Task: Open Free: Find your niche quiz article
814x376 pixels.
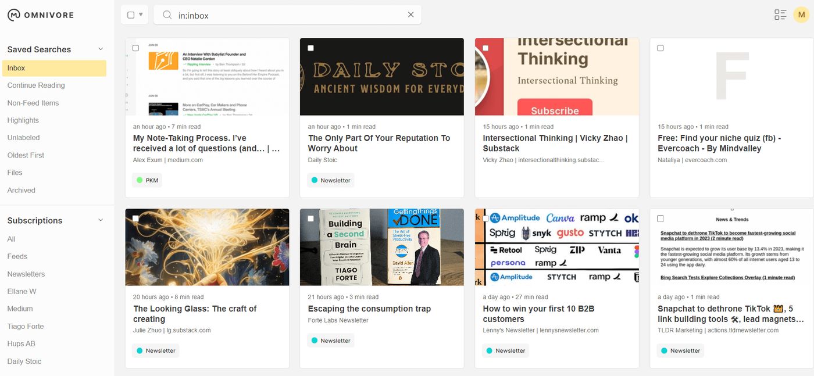Action: tap(719, 143)
